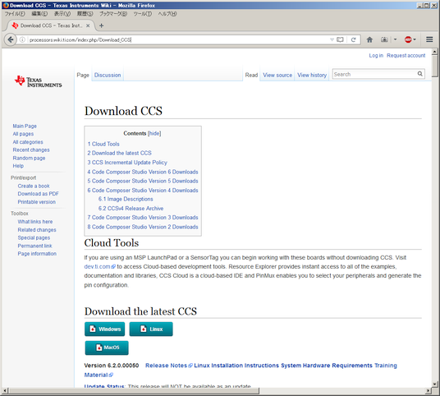Open Random page sidebar link
The width and height of the screenshot is (440, 396).
(x=29, y=158)
